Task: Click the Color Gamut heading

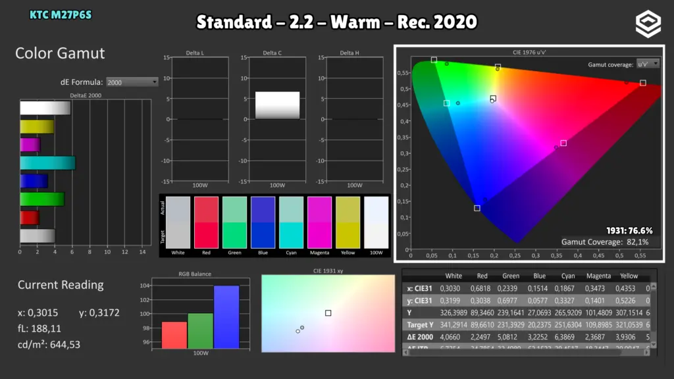Action: (x=60, y=53)
